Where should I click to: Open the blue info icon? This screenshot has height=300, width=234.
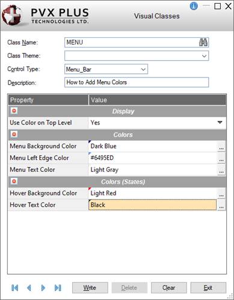click(194, 6)
